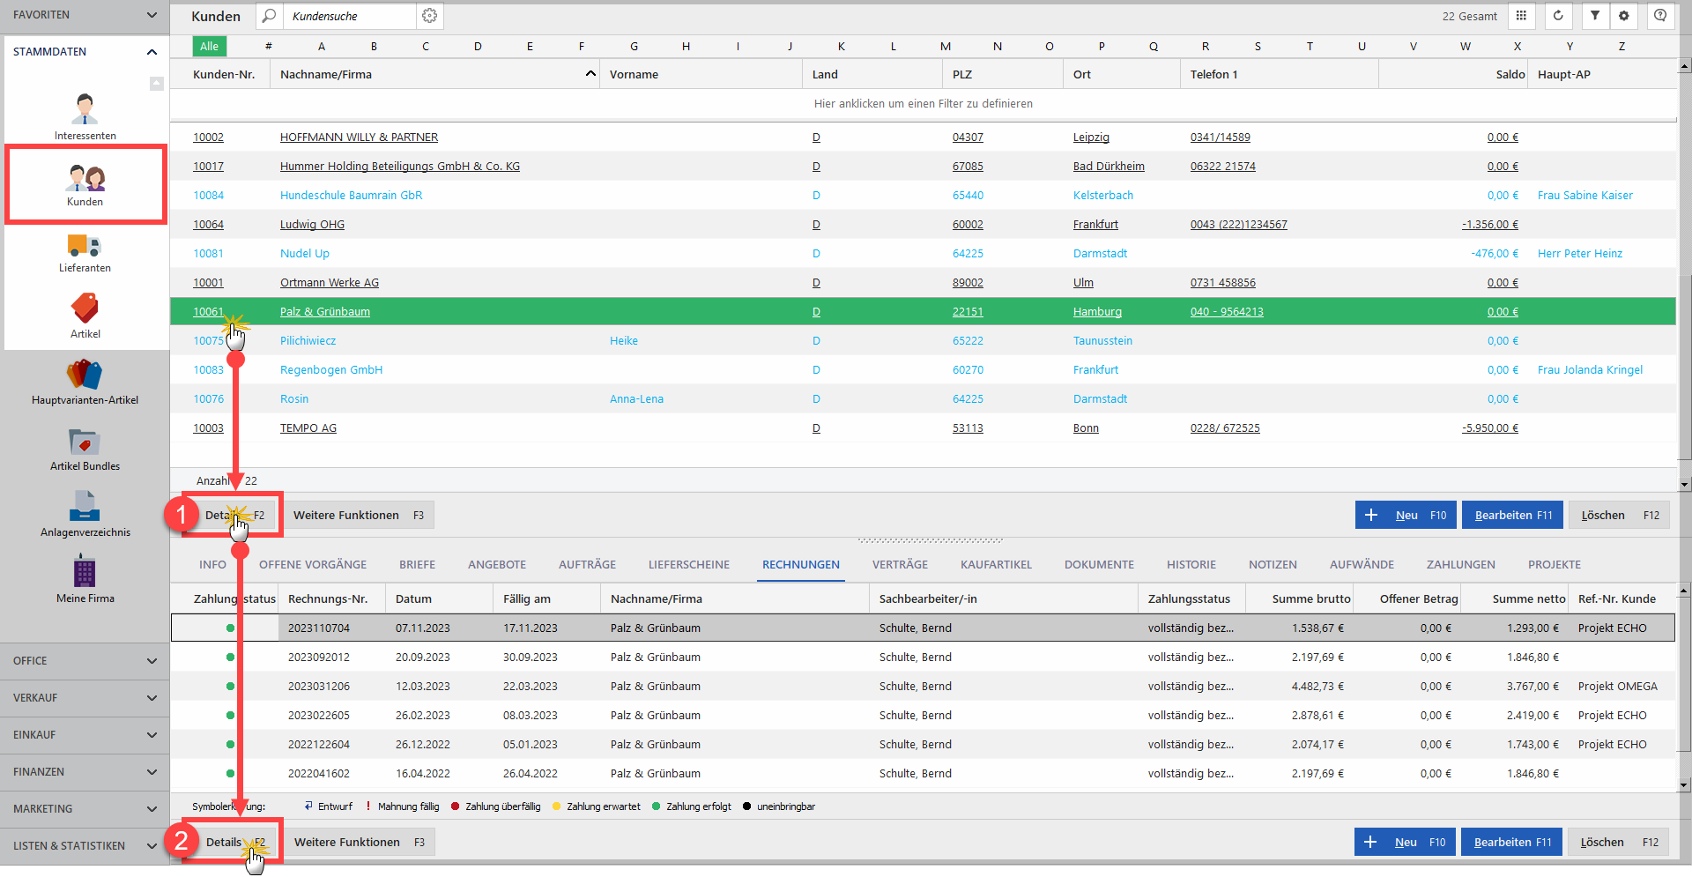Click upper Weitere Funktionen F3 button
The image size is (1692, 877).
(x=359, y=516)
